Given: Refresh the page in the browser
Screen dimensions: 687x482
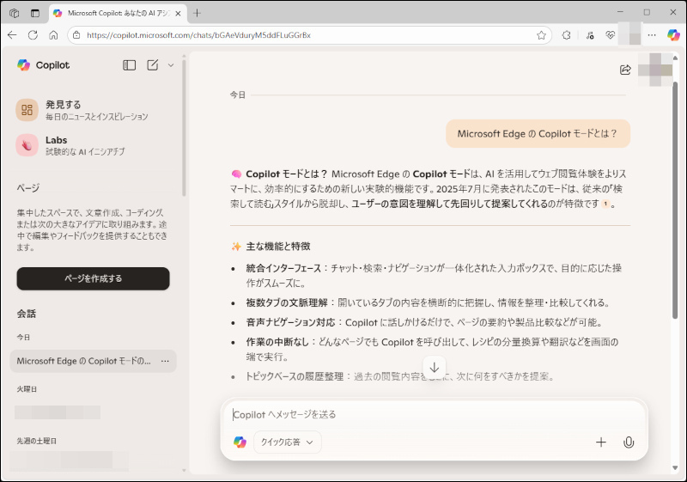Looking at the screenshot, I should point(33,35).
